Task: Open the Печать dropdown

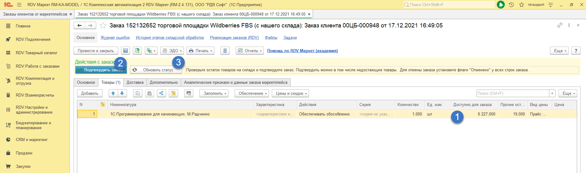Action: [x=200, y=51]
